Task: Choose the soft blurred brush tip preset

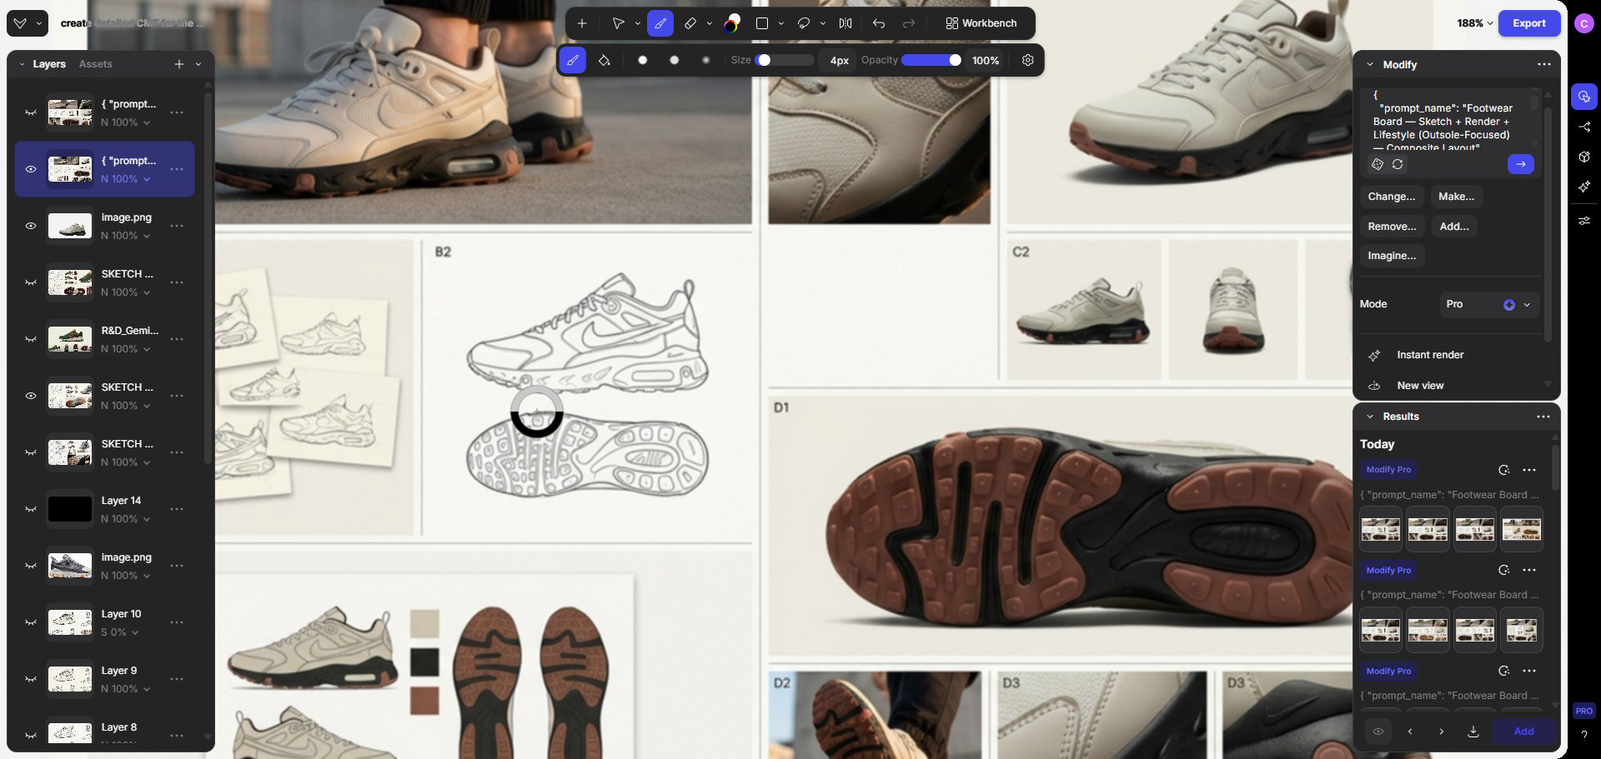Action: (706, 60)
